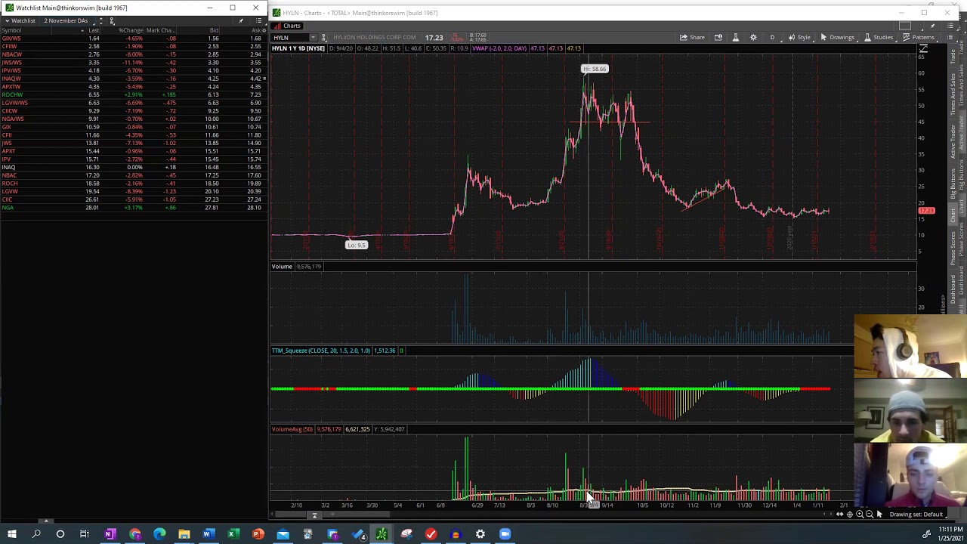Sort watchlist by Symbol column
This screenshot has width=967, height=544.
tap(11, 30)
